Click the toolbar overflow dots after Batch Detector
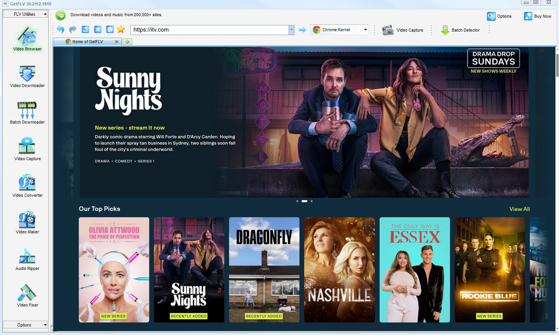This screenshot has height=335, width=559. 489,30
